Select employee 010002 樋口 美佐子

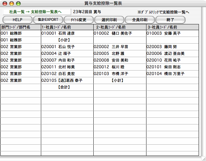point(113,33)
